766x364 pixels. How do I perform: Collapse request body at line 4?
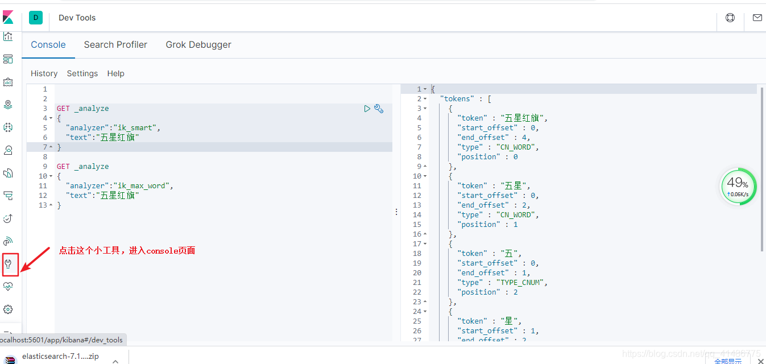(x=51, y=118)
